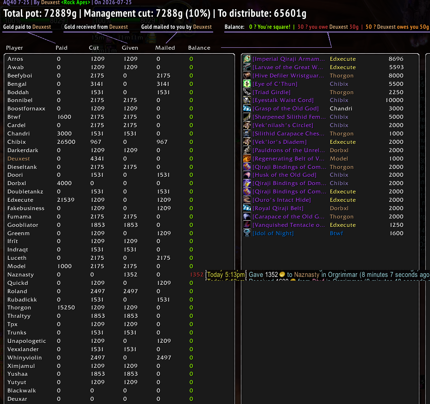
Task: Open the [Idol of Night] item link
Action: click(273, 233)
